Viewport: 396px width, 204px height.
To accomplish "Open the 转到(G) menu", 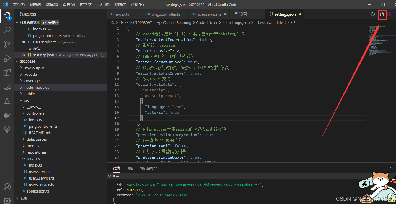I will coord(86,5).
